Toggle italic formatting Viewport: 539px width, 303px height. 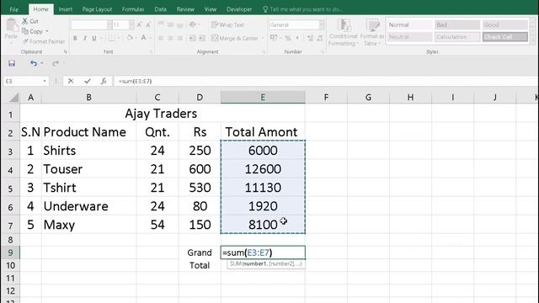[84, 38]
